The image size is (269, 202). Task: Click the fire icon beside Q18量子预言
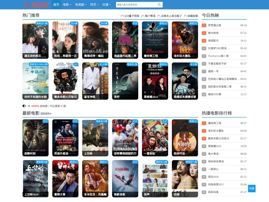(122, 16)
